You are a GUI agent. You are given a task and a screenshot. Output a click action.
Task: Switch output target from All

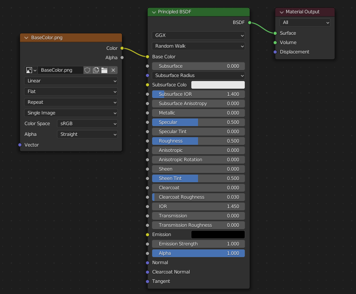304,22
